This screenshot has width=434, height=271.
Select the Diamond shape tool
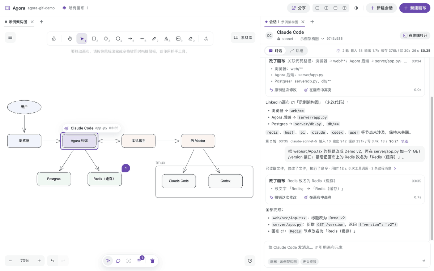[106, 39]
